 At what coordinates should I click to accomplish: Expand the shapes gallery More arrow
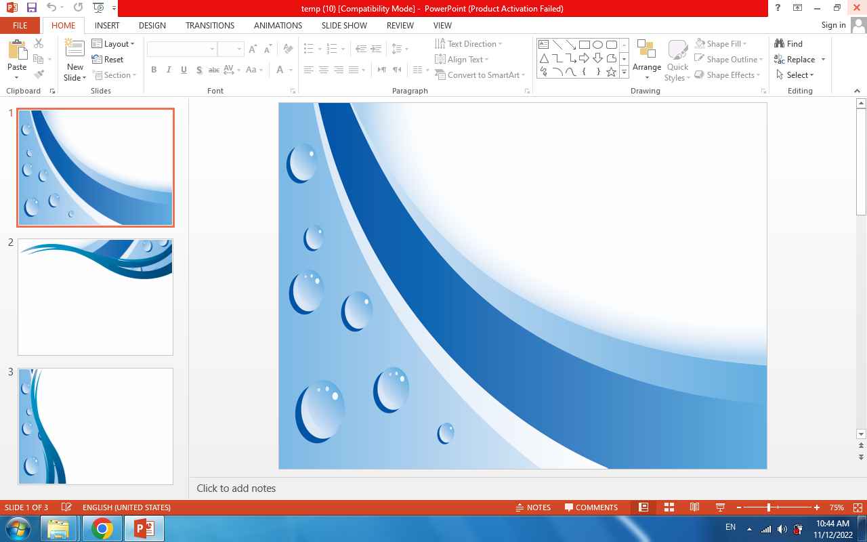624,72
